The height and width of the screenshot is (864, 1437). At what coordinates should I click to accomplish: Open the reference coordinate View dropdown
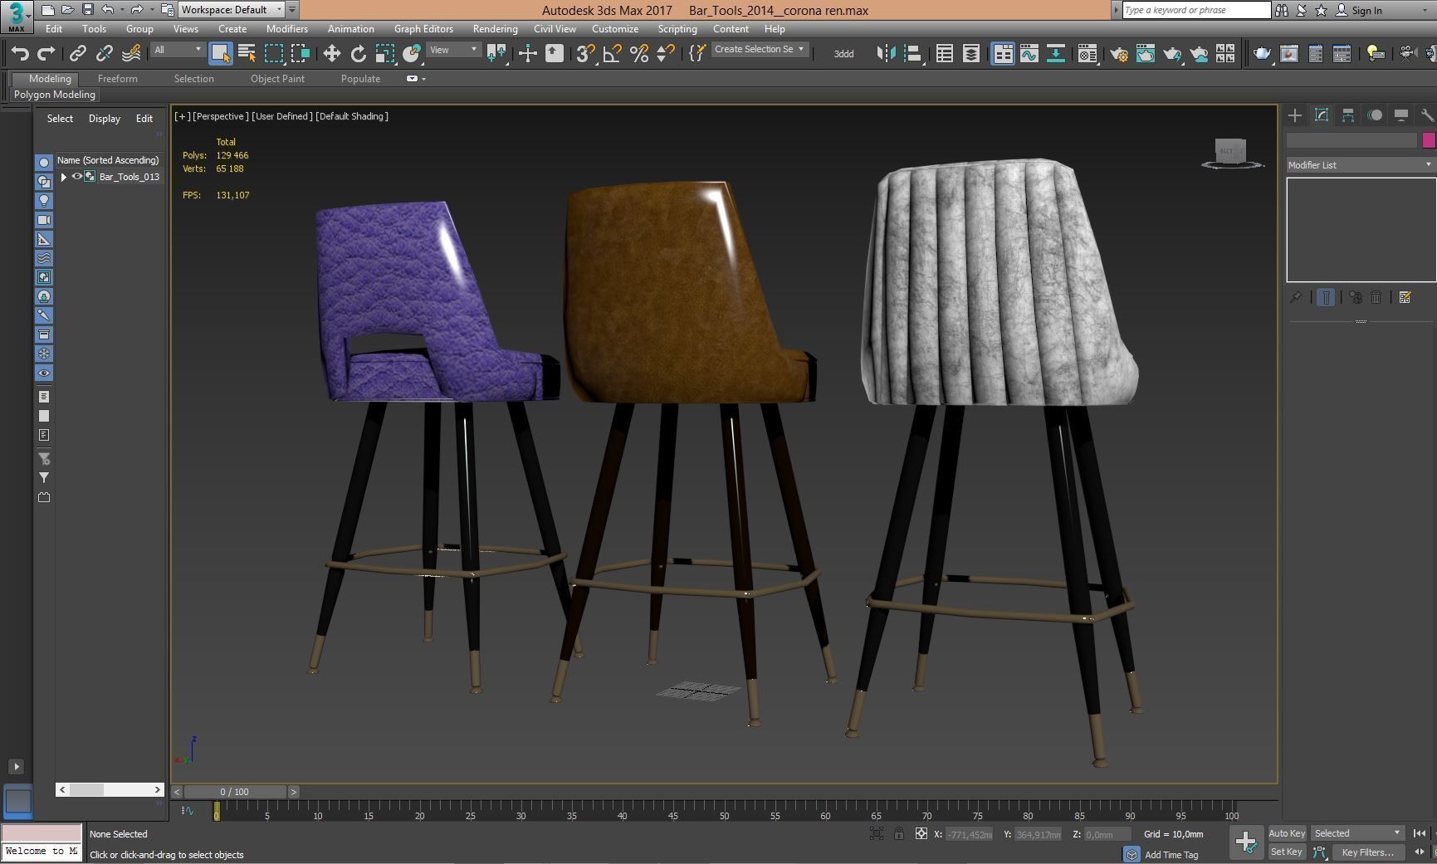tap(453, 50)
